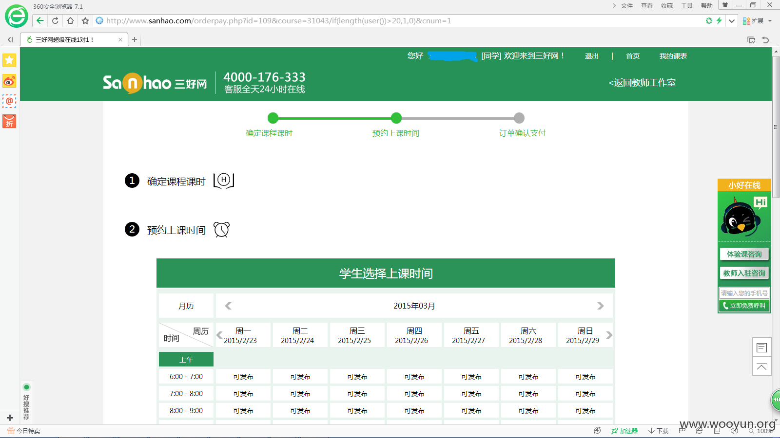The width and height of the screenshot is (780, 438).
Task: Open the Weibo icon in sidebar
Action: (x=9, y=81)
